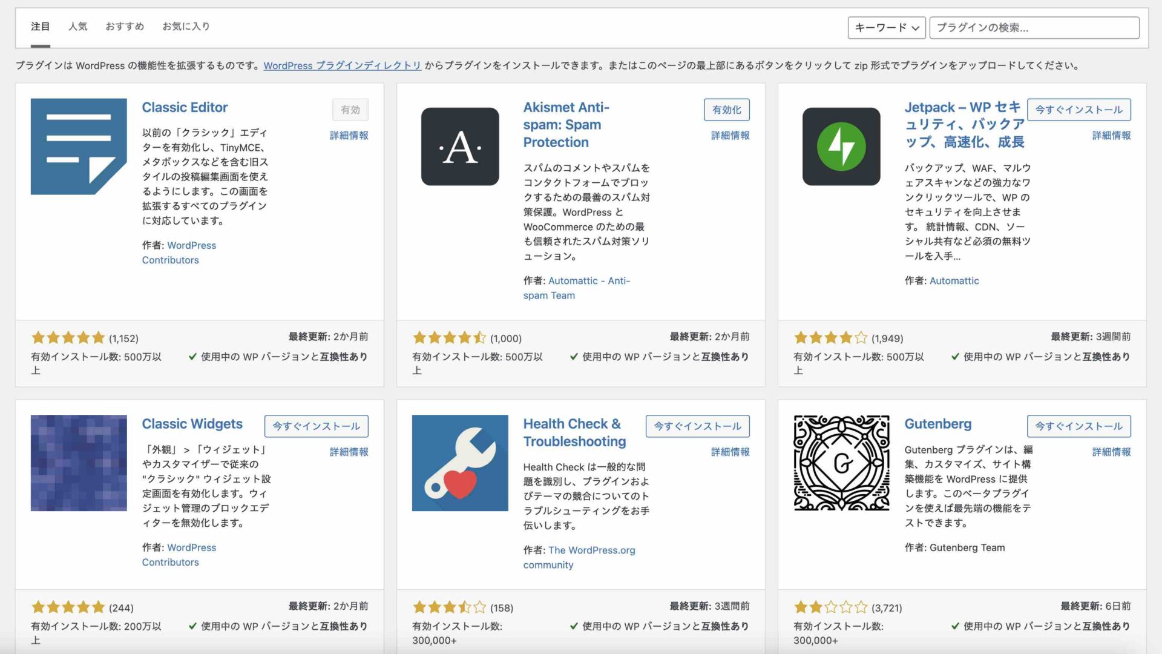The image size is (1162, 654).
Task: Open the キーワード search type dropdown
Action: [x=887, y=27]
